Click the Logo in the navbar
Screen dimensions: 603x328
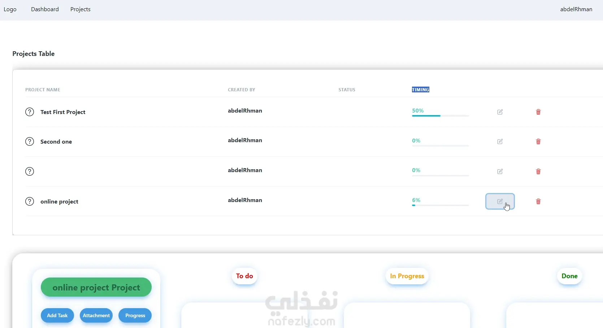tap(10, 9)
